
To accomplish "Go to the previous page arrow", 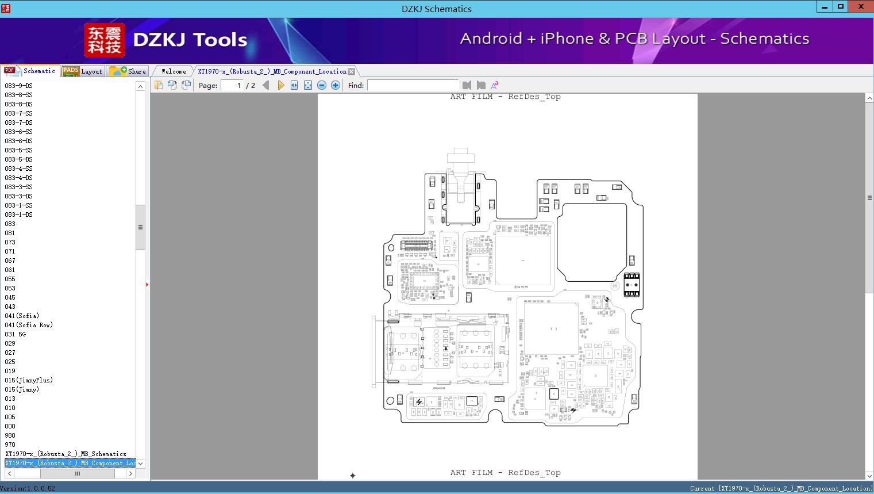I will pos(266,85).
